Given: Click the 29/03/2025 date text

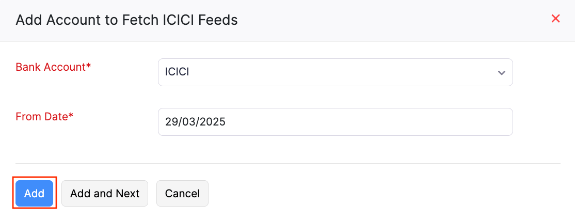Looking at the screenshot, I should coord(195,122).
